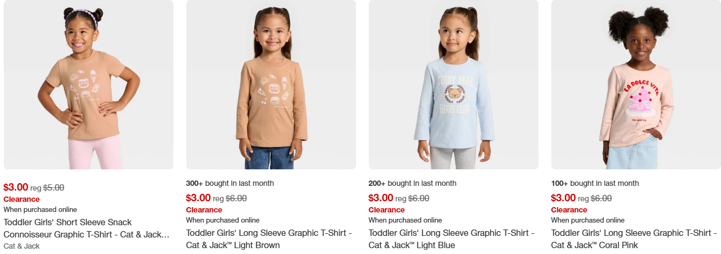Click the $3.00 price under 300+ bought
Image resolution: width=721 pixels, height=254 pixels.
coord(199,198)
